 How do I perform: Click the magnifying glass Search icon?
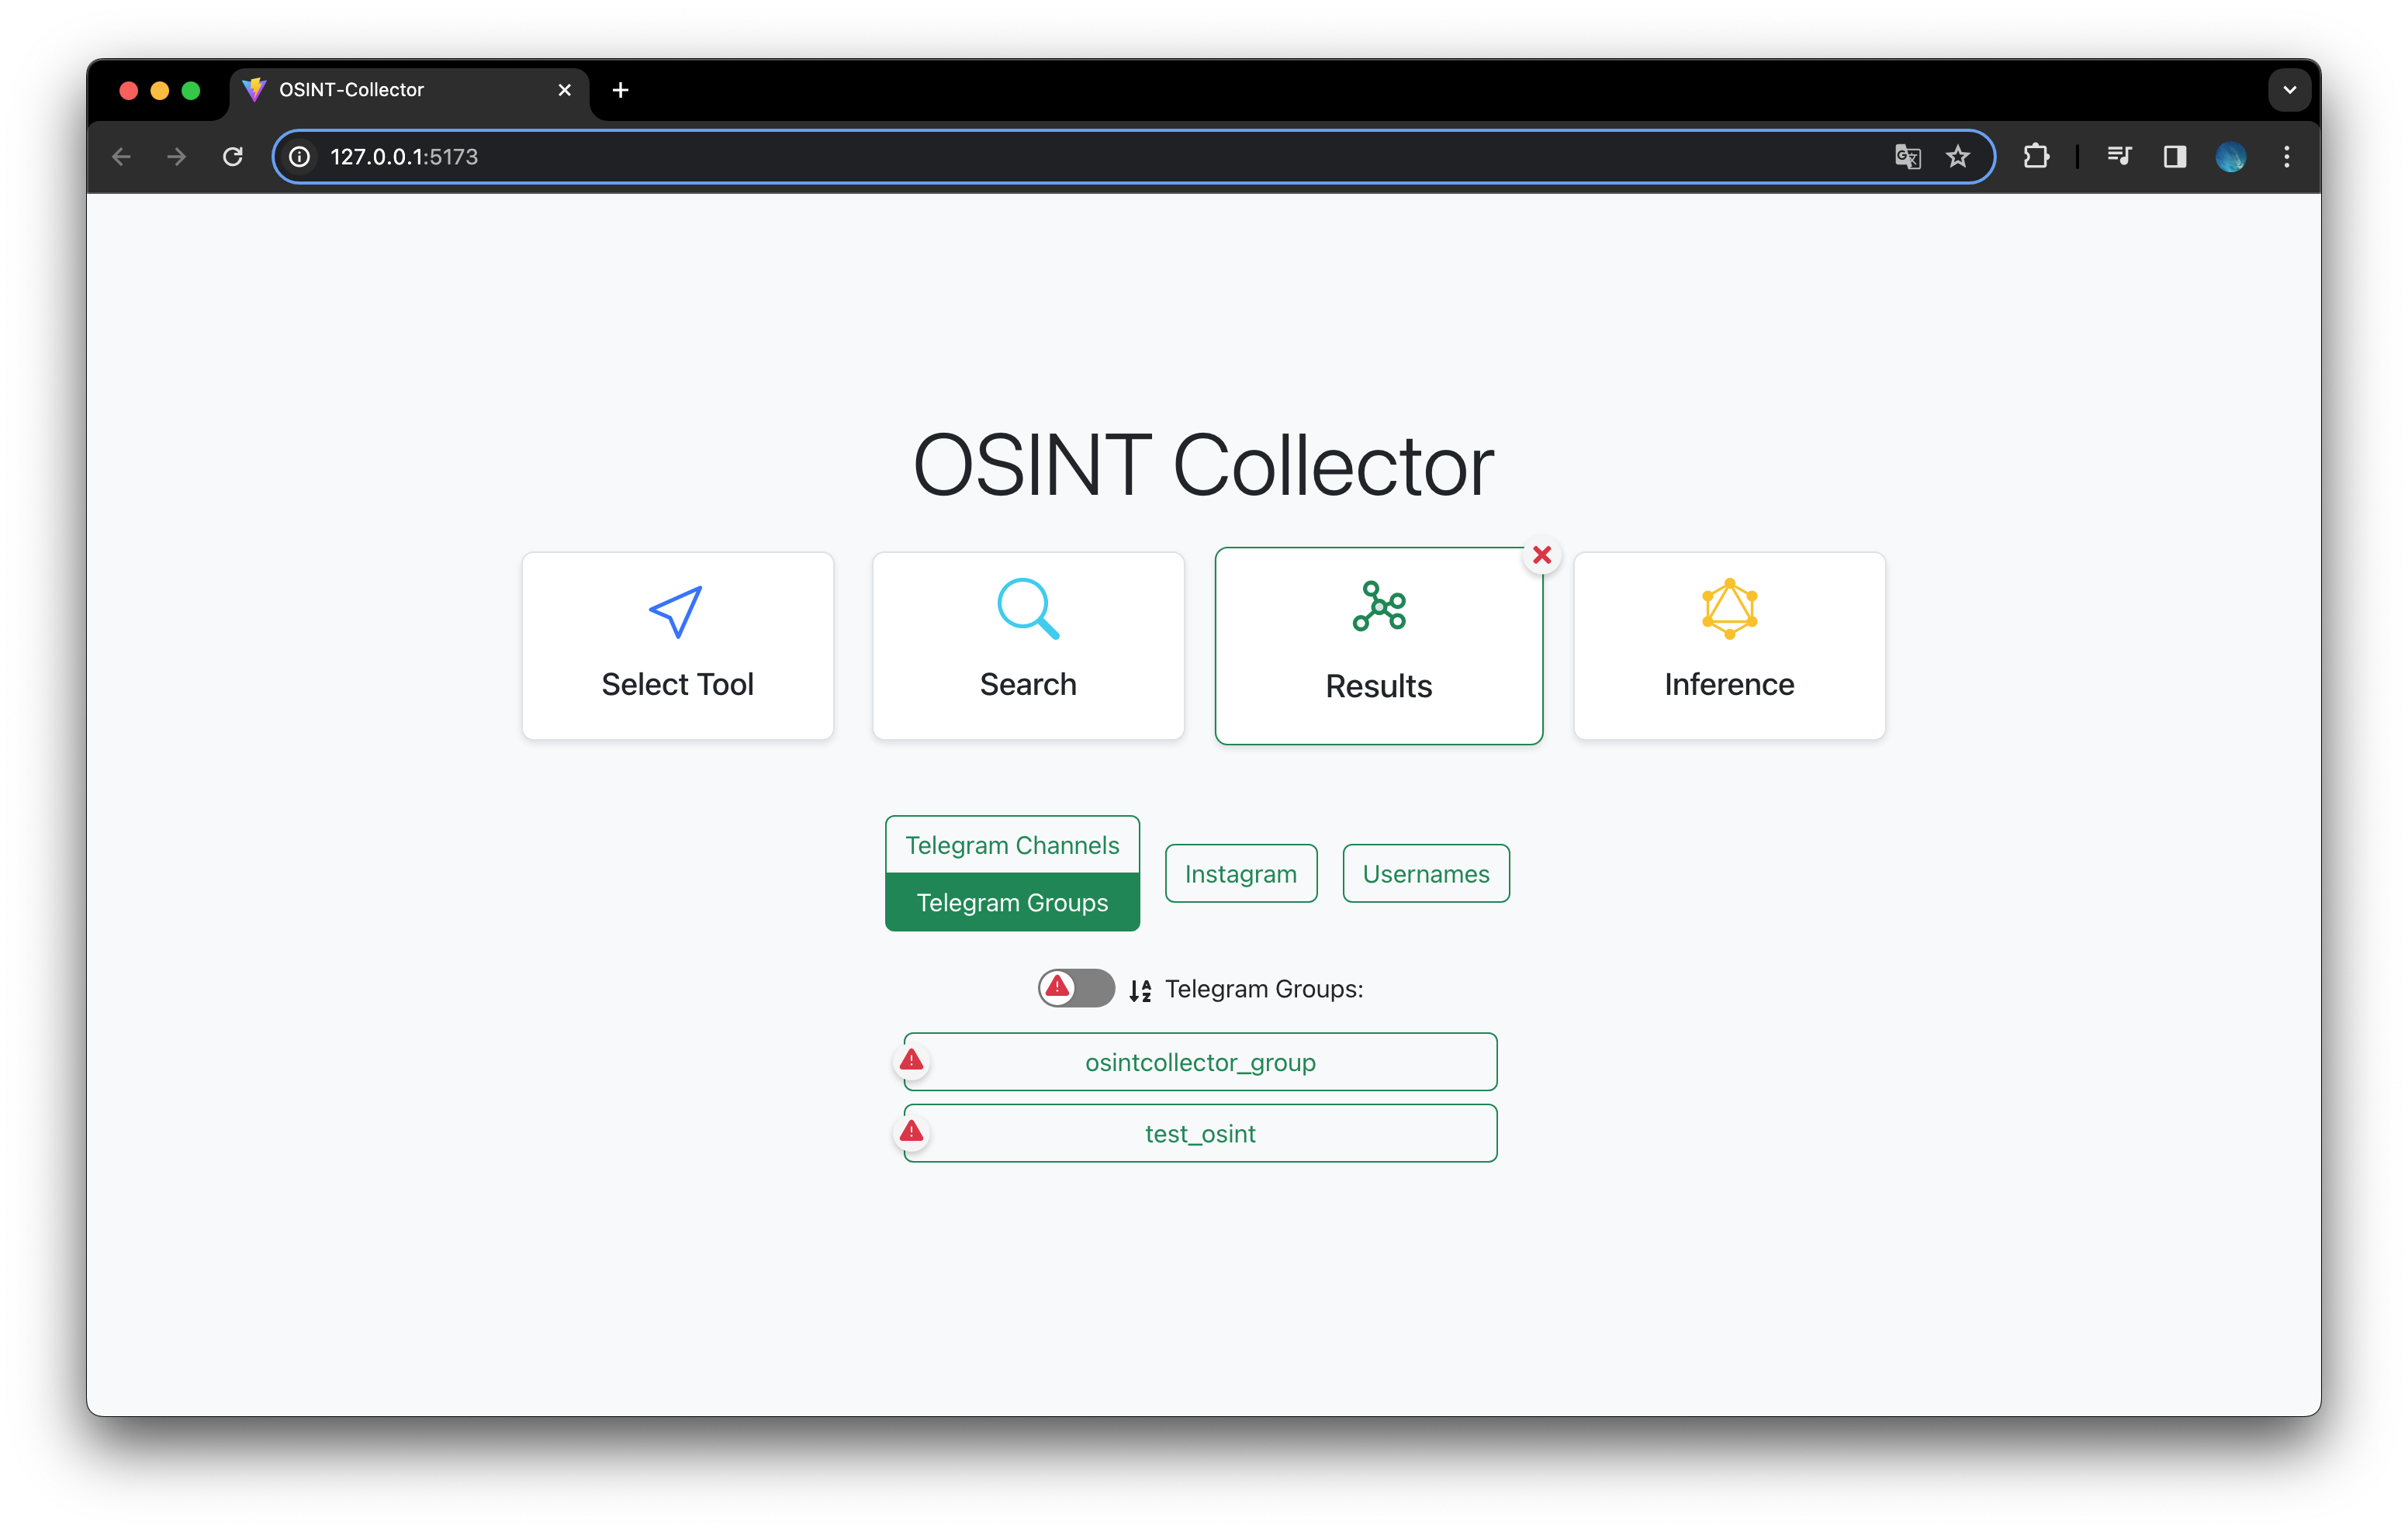tap(1028, 608)
